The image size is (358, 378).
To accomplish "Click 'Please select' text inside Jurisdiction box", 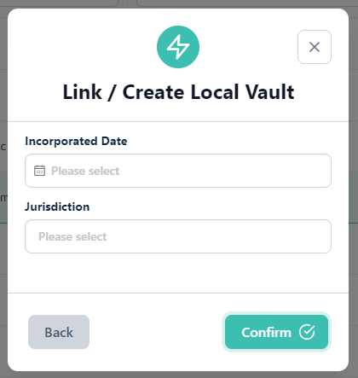I will pos(72,236).
